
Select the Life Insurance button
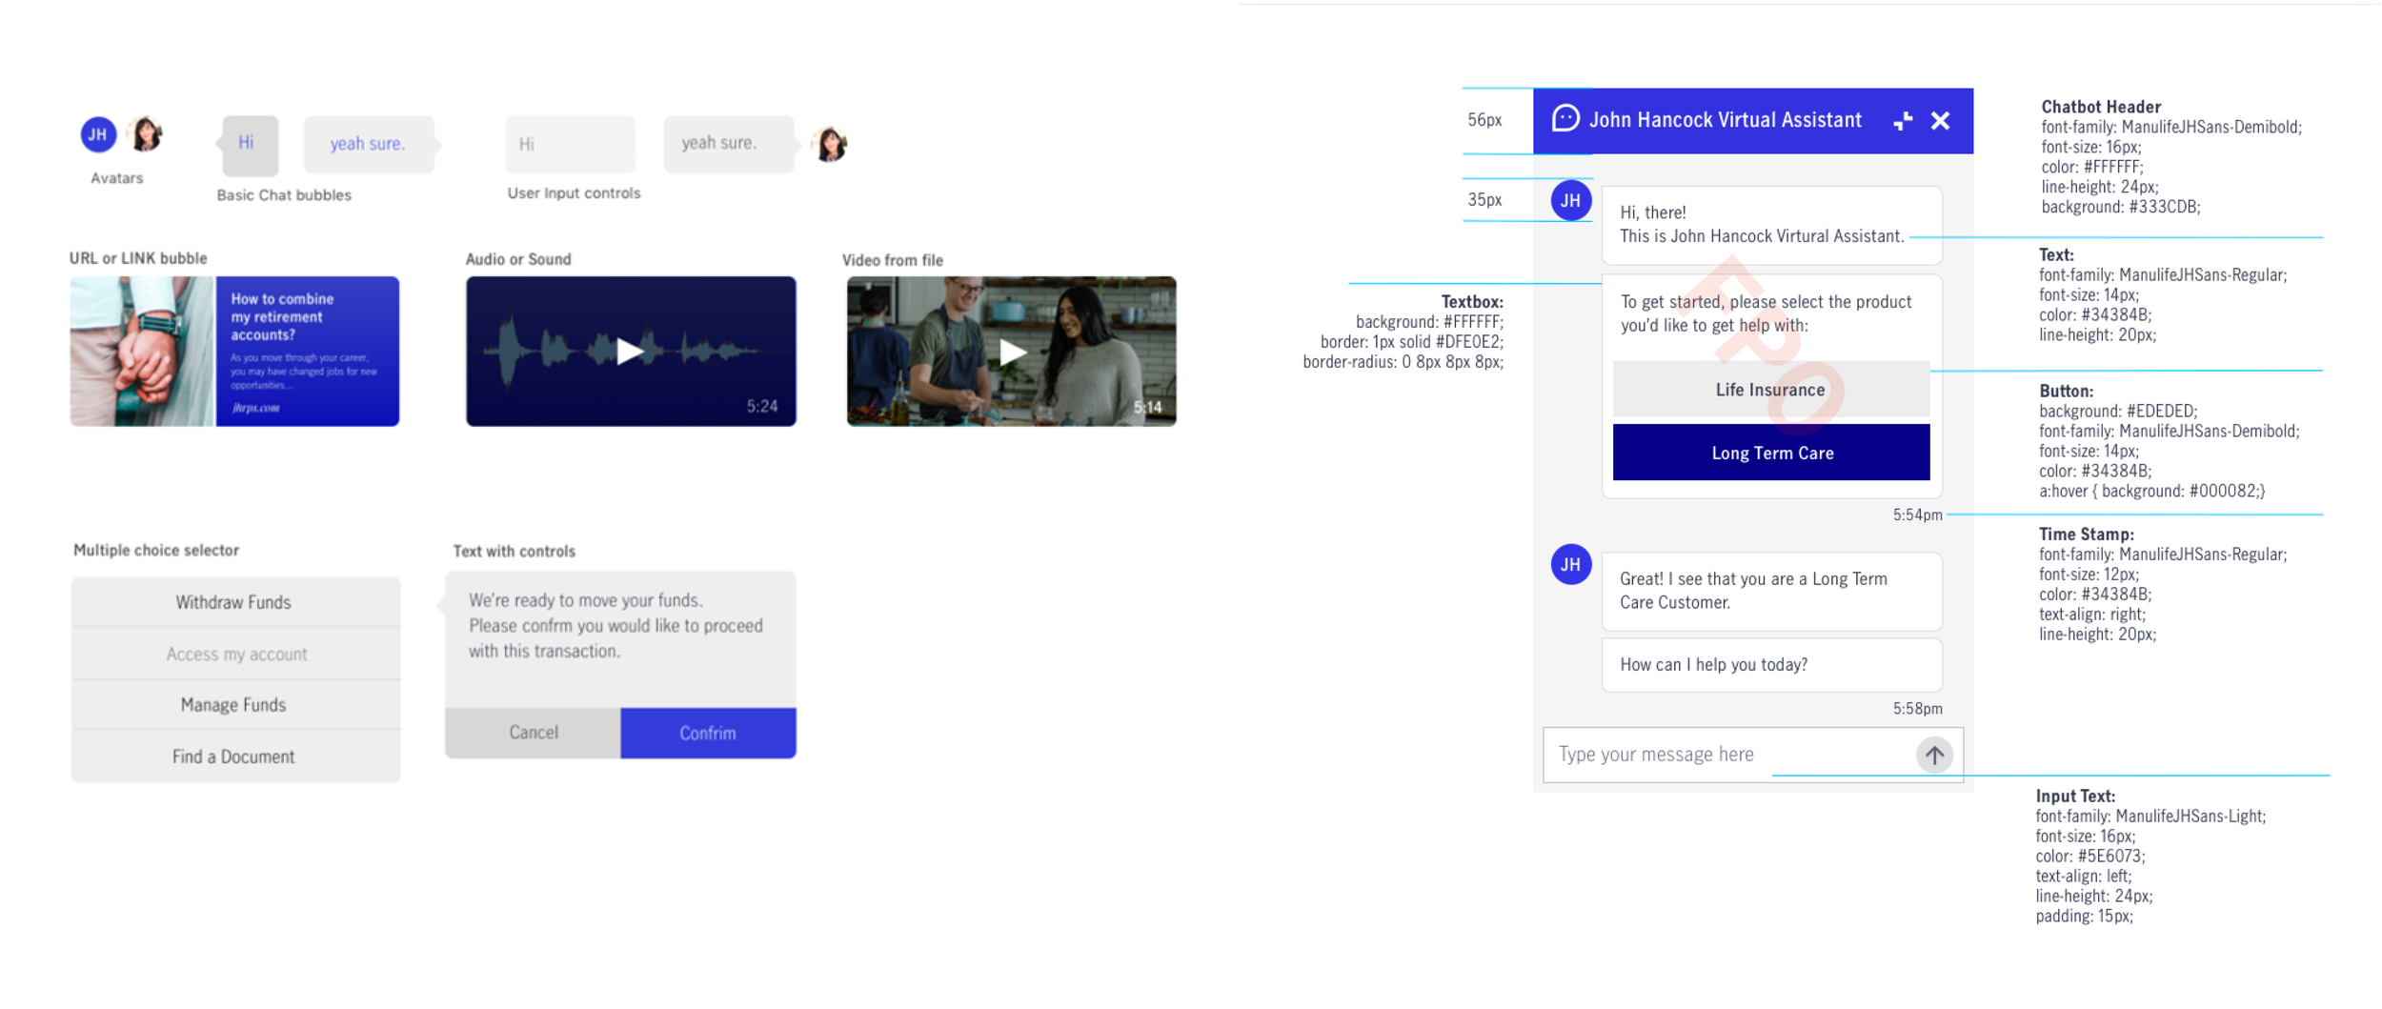1770,389
